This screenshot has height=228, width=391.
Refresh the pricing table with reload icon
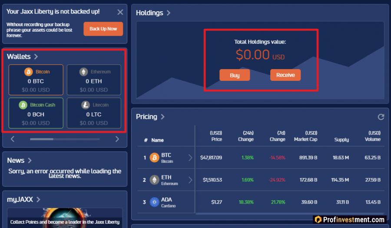381,117
